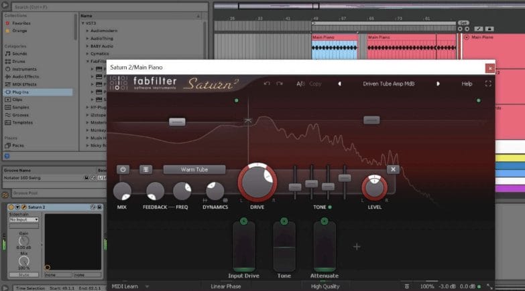Select the Plug-Ins category
This screenshot has width=525, height=291.
[x=38, y=92]
